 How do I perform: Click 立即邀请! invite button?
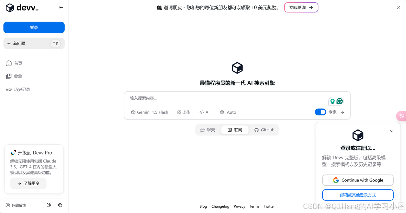301,7
